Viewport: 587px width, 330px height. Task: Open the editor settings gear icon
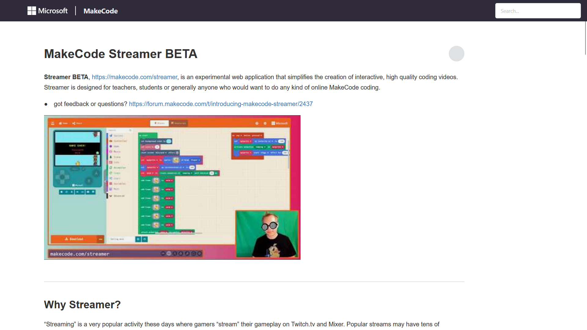point(265,123)
